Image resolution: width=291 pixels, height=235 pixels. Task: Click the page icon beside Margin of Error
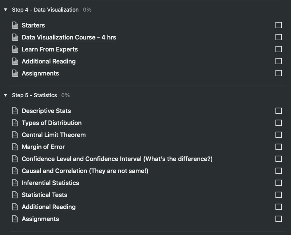(15, 147)
